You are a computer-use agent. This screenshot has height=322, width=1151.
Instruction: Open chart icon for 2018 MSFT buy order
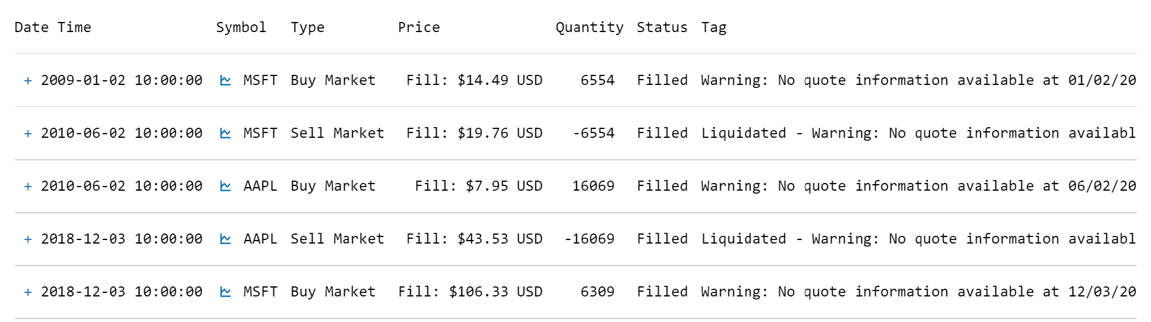click(225, 292)
